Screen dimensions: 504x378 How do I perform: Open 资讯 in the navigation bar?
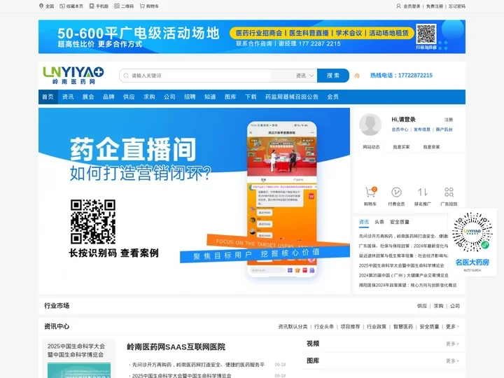[x=68, y=97]
